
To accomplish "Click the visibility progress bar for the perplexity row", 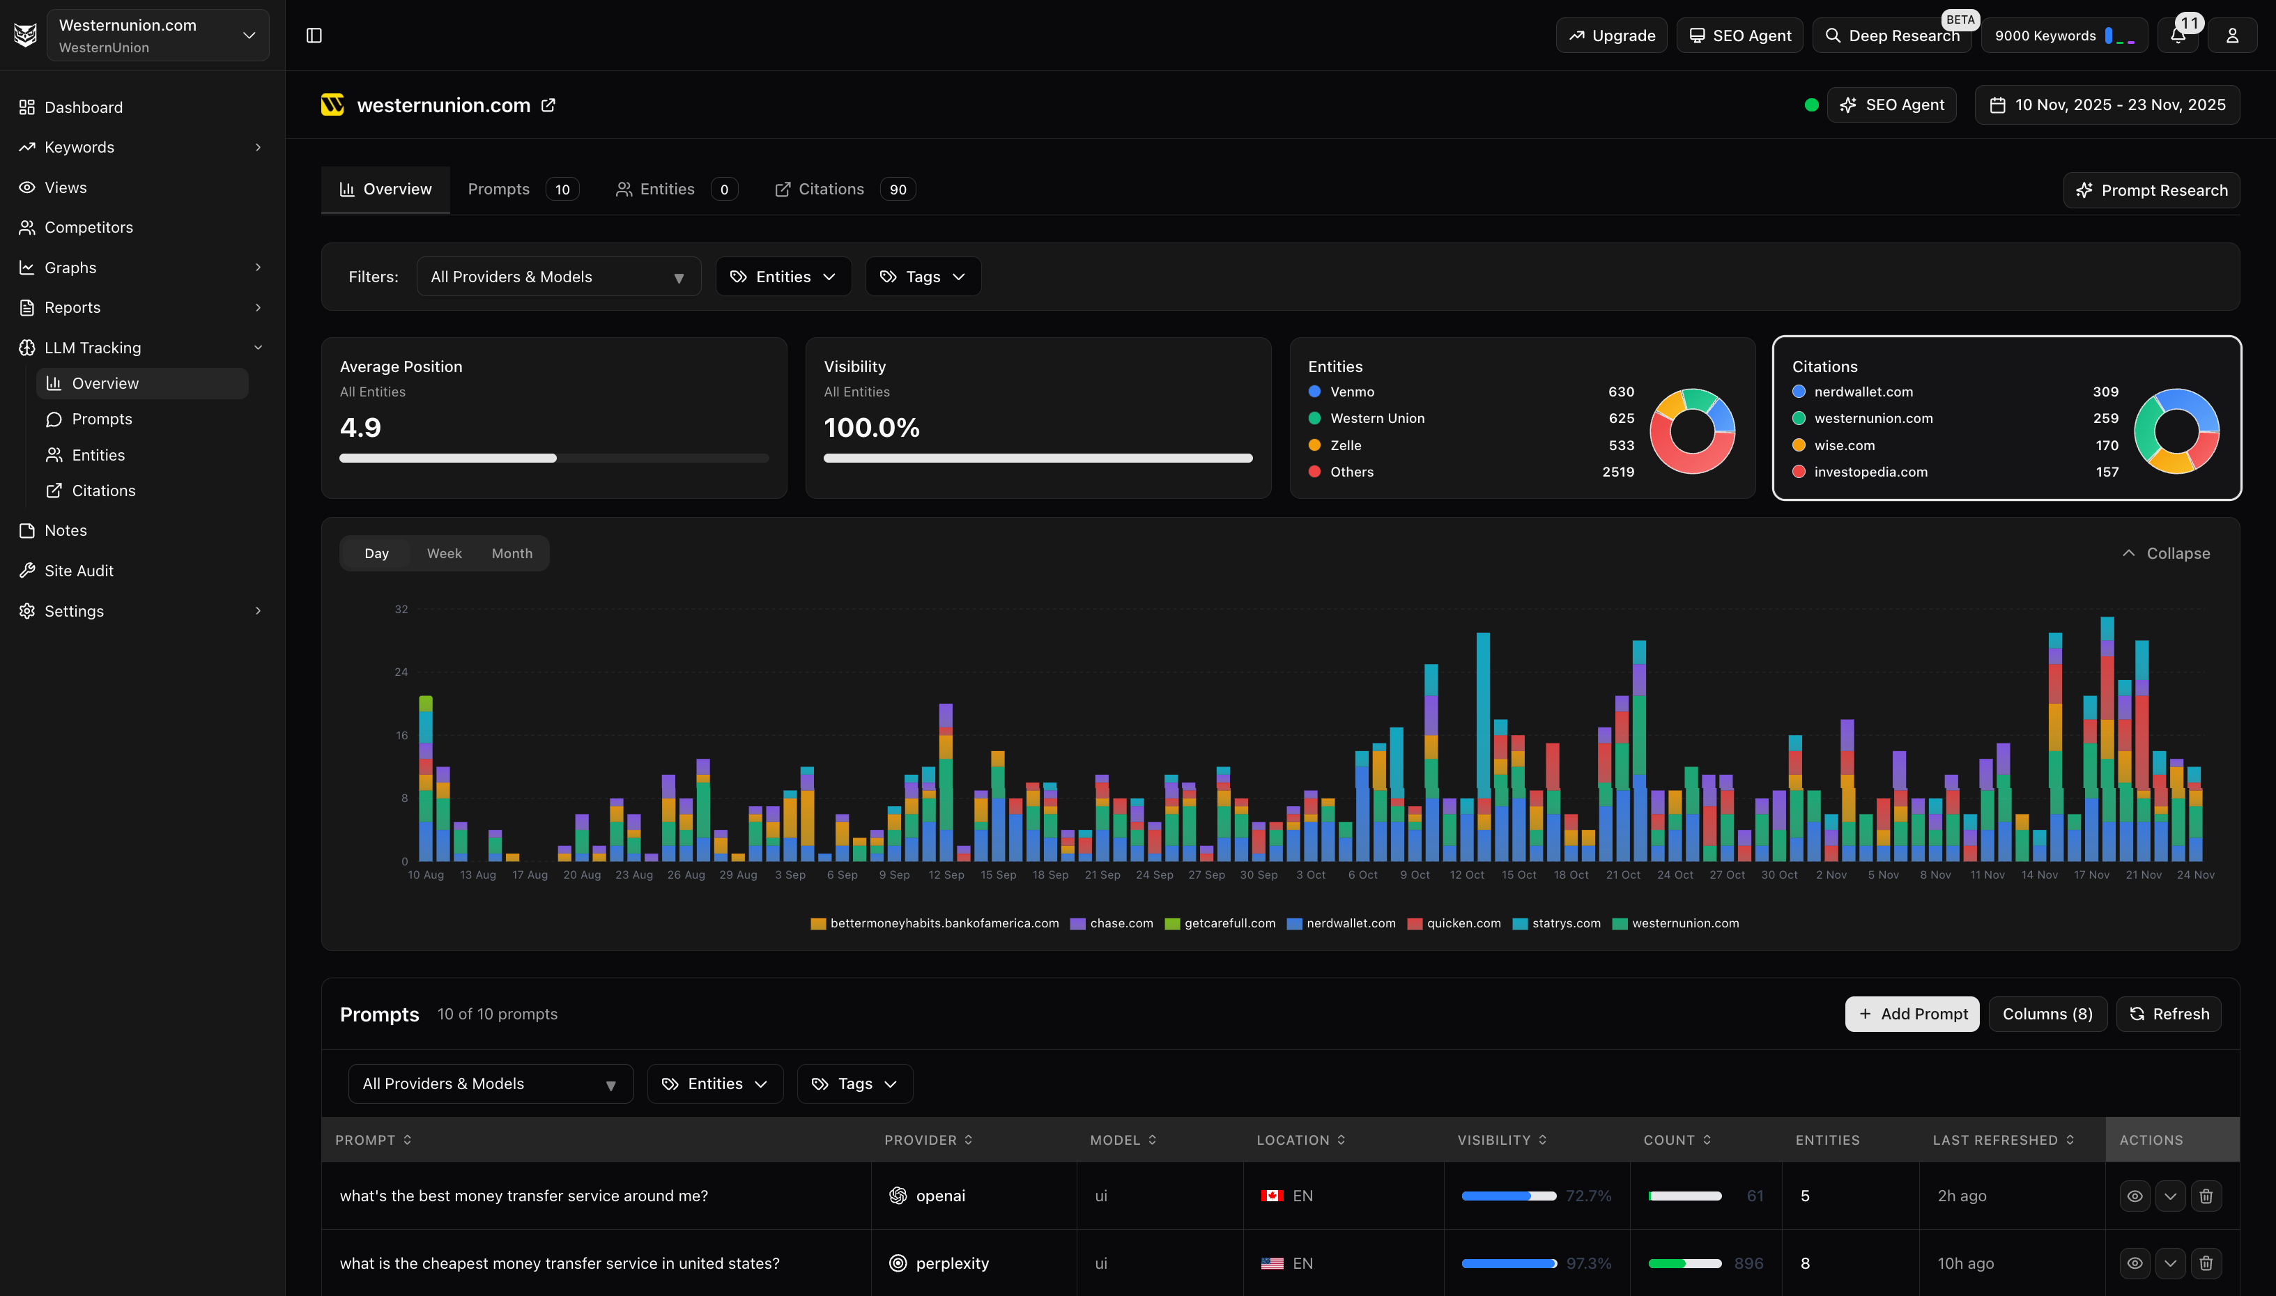I will click(1508, 1263).
